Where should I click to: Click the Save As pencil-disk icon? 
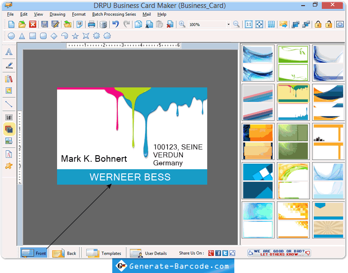point(55,24)
